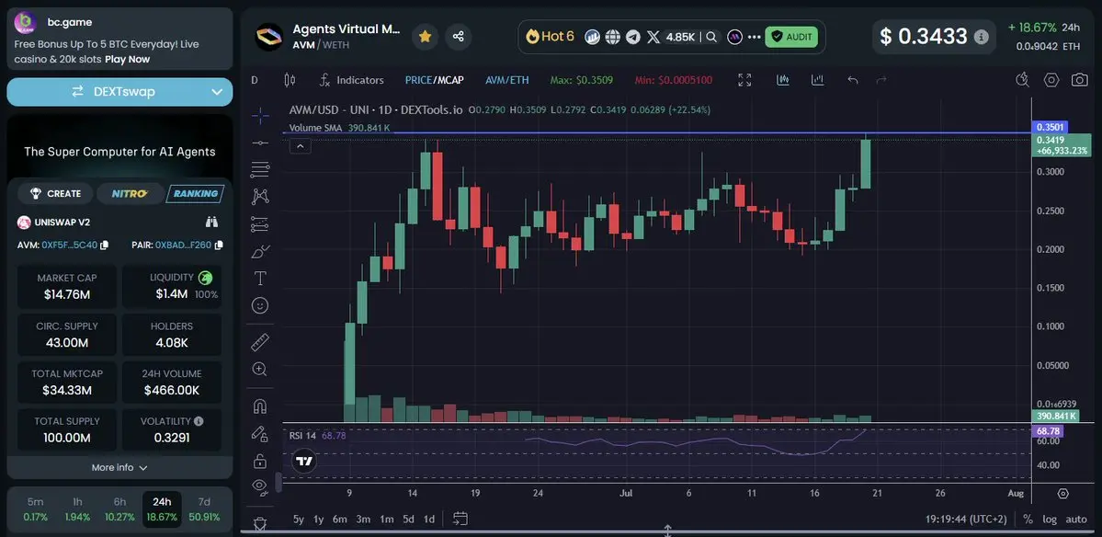Copy the AVM contract address

pos(104,246)
